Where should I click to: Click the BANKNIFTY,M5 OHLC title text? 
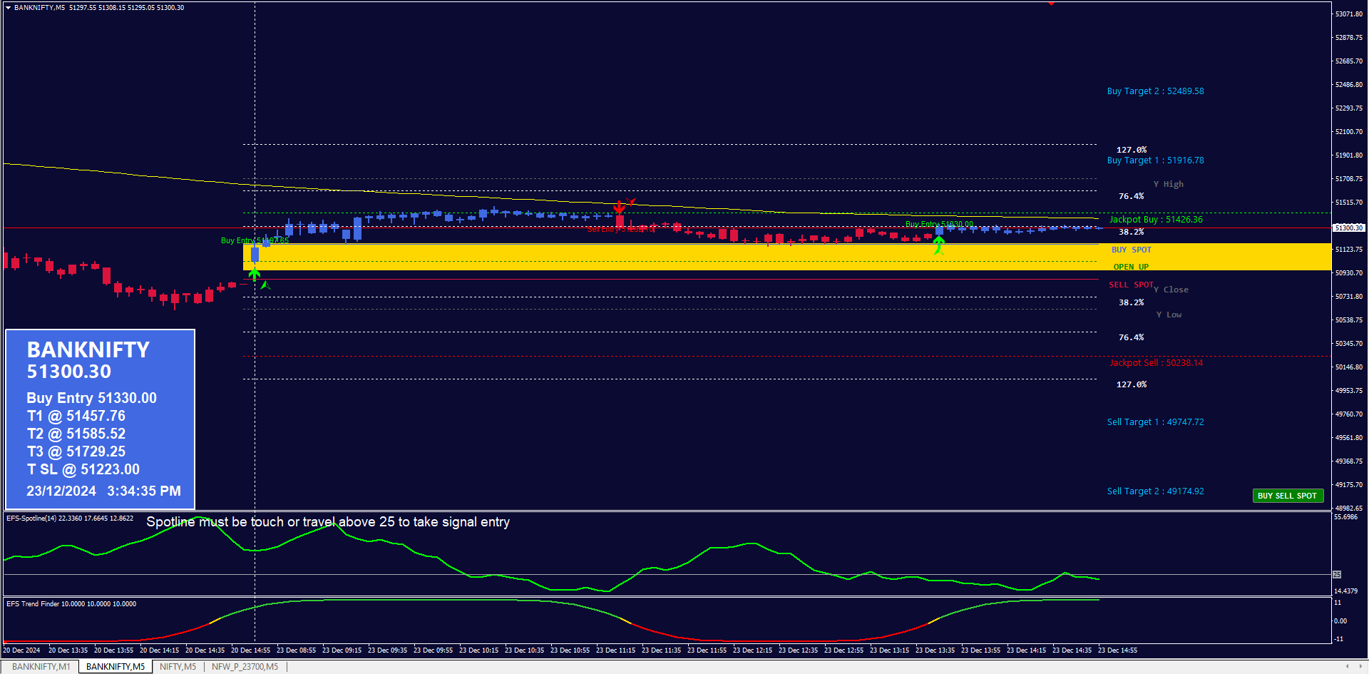click(99, 8)
